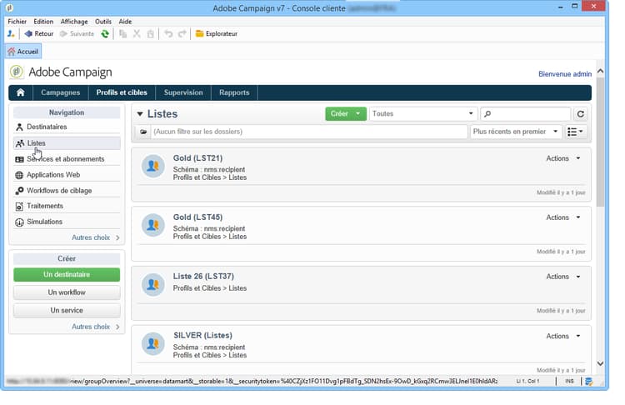Open Listes in the Navigation panel
The height and width of the screenshot is (405, 625).
pos(67,143)
